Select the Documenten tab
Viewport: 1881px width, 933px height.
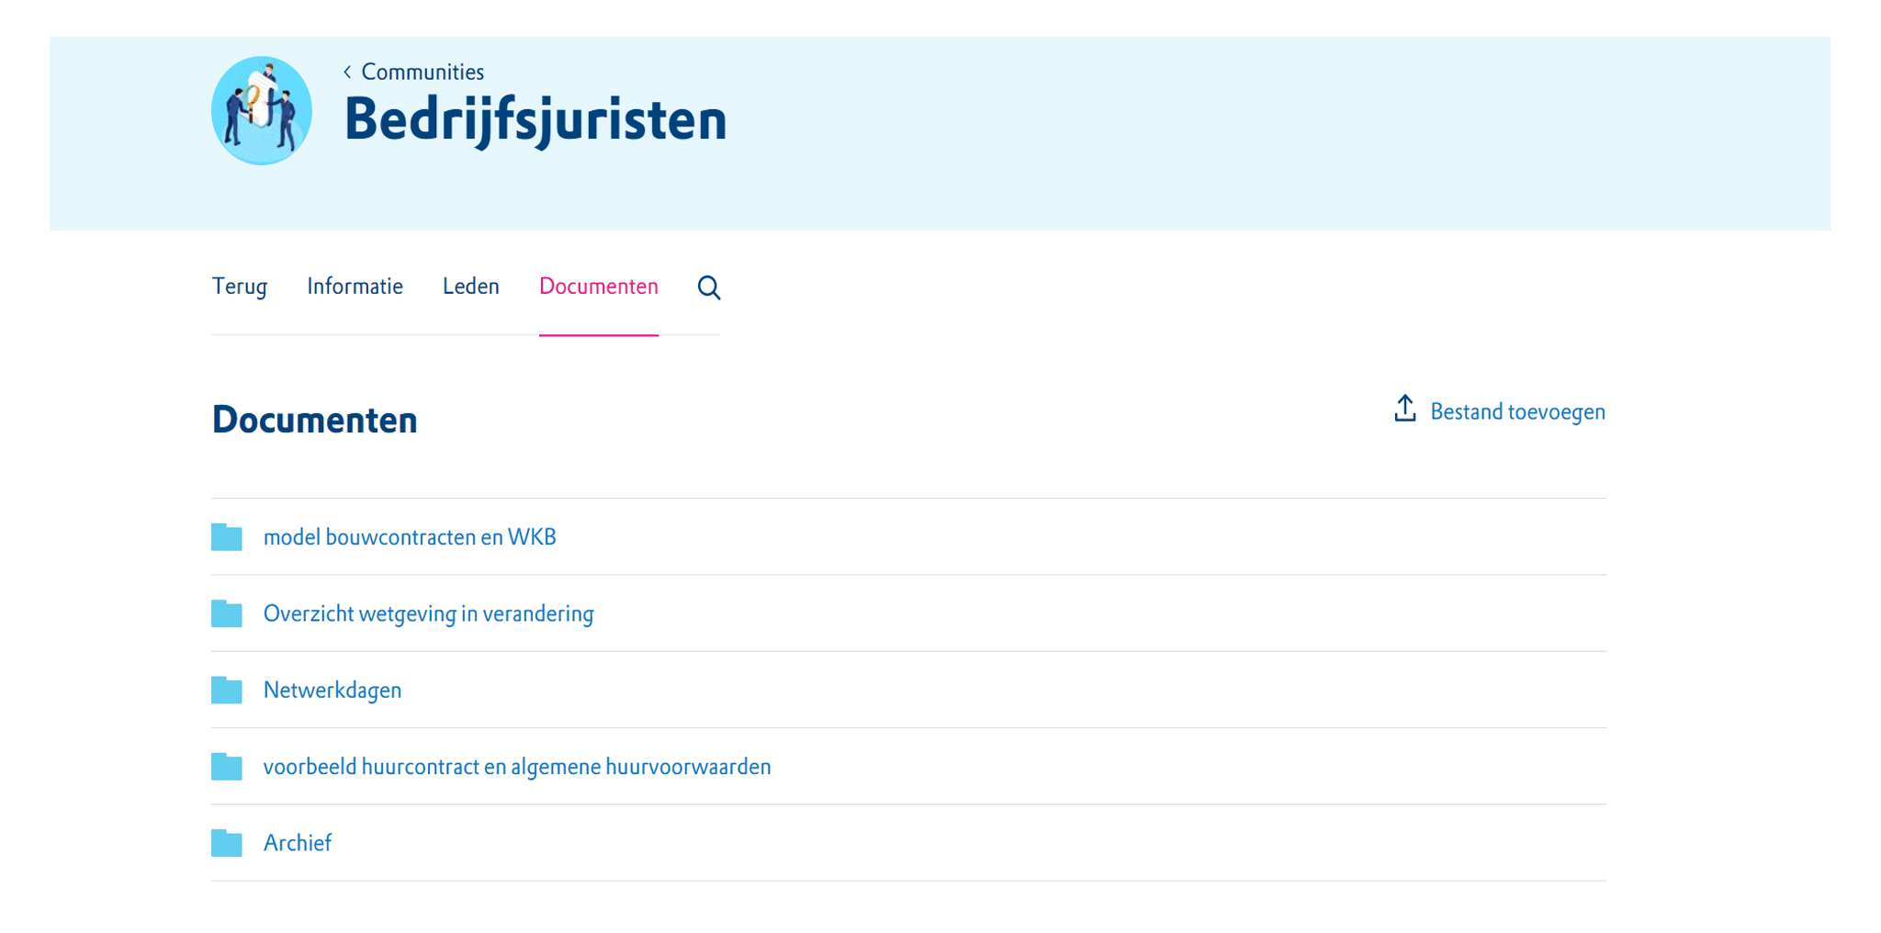tap(598, 287)
